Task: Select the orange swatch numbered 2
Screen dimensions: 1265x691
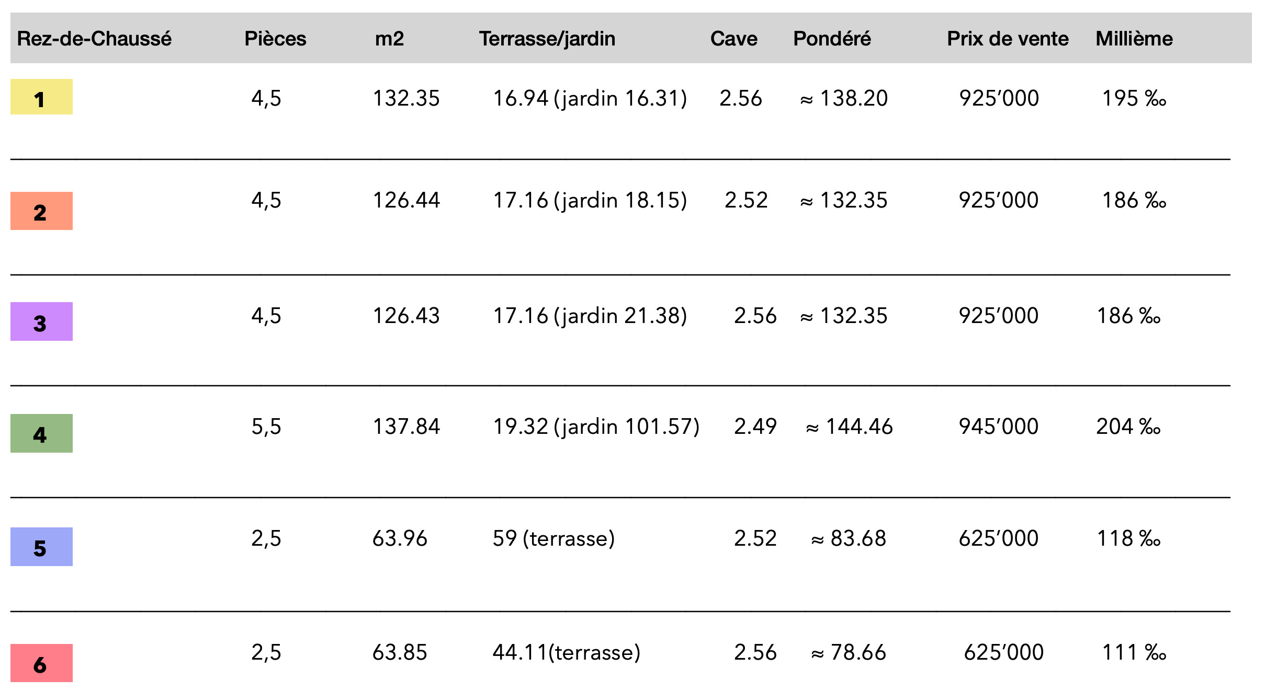Action: click(41, 211)
